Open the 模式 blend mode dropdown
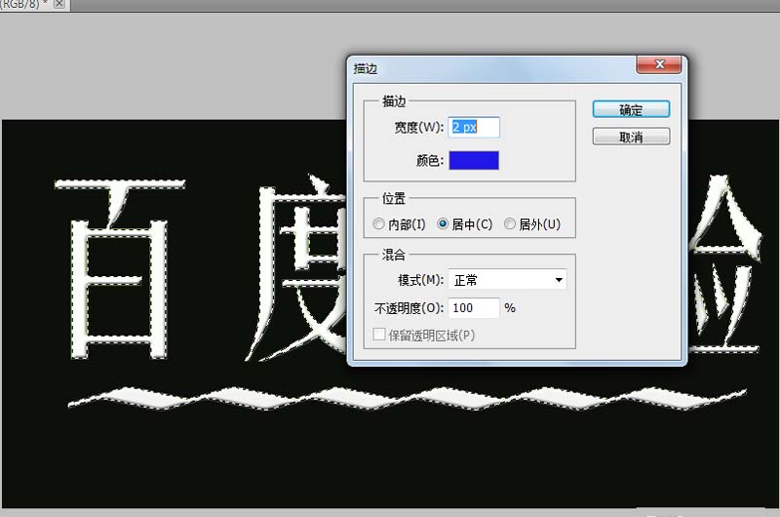Screen dimensions: 780x517 point(507,280)
